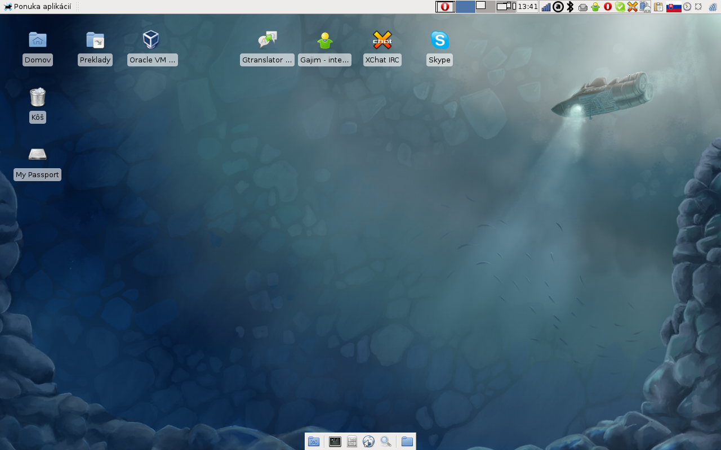This screenshot has height=450, width=721.
Task: Switch to the third workspace showing window outlines
Action: pyautogui.click(x=506, y=7)
